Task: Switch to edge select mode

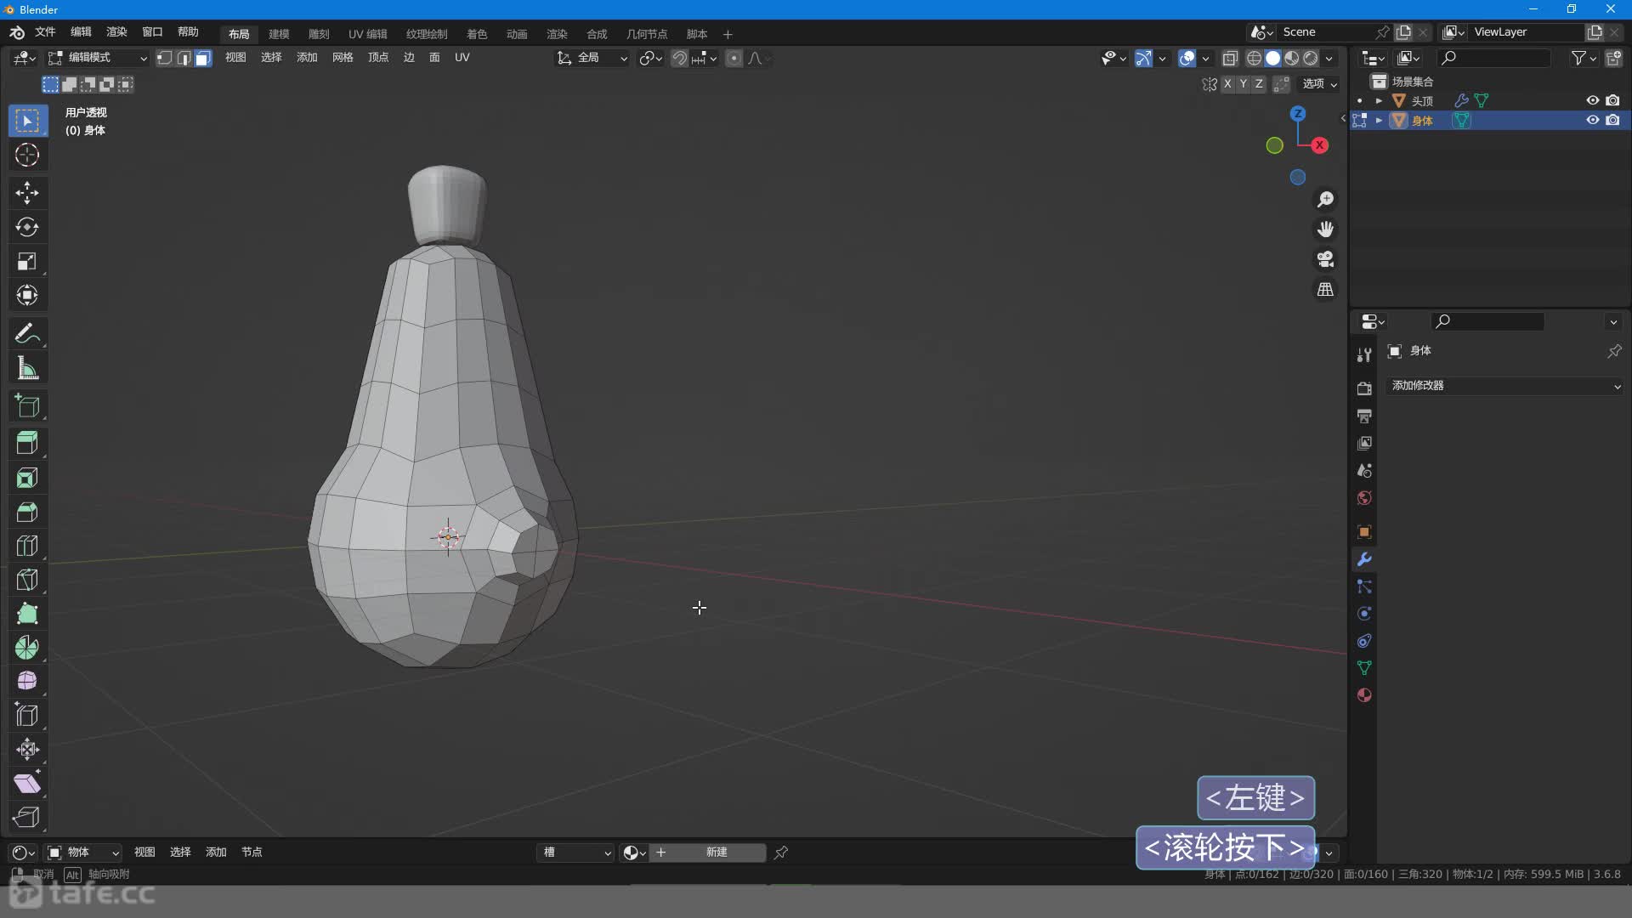Action: pos(184,58)
